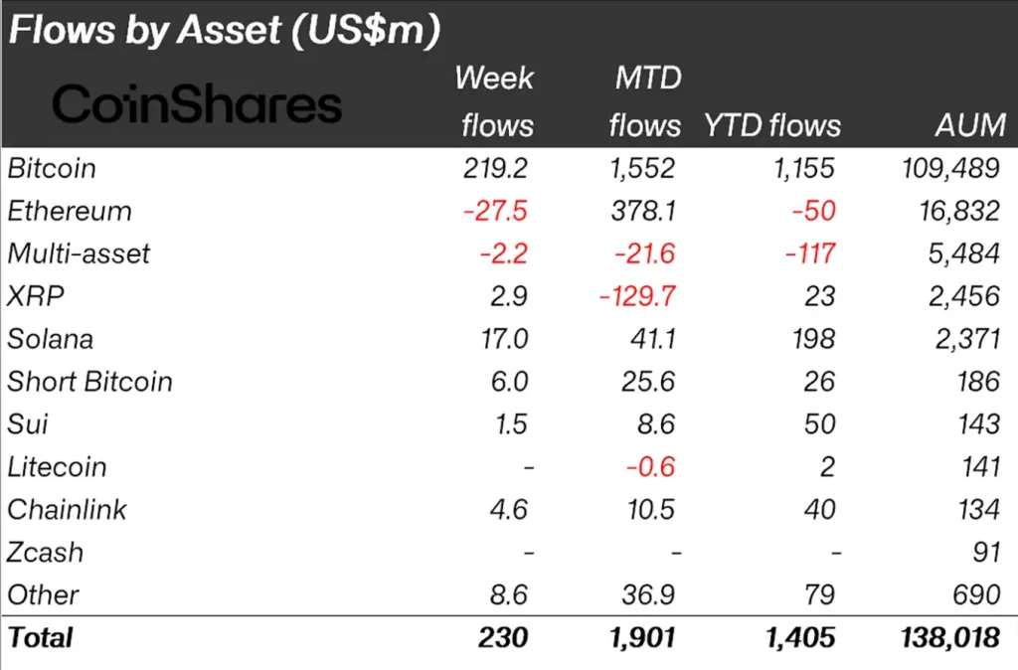Click the CoinShares logo

[196, 103]
